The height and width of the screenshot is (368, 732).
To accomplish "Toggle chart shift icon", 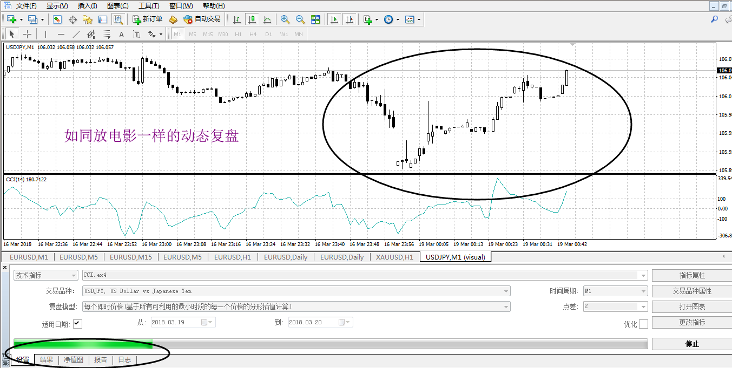I will pyautogui.click(x=349, y=19).
